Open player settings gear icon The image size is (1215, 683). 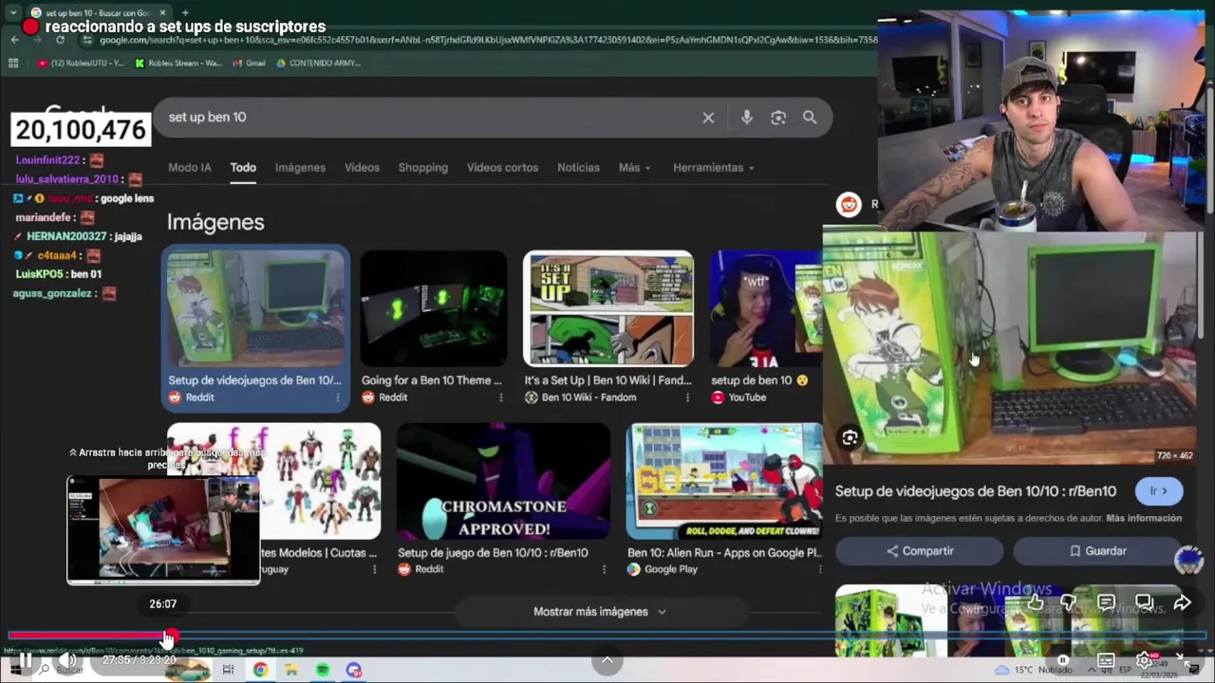(x=1146, y=660)
